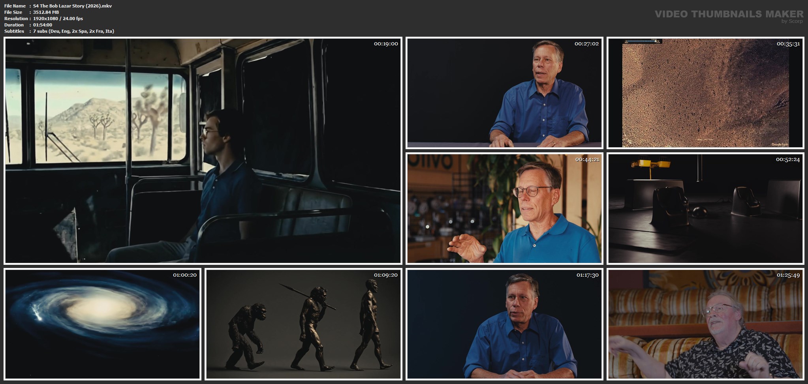Click the bus window desert thumbnail
Screen dimensions: 808x384
coord(203,150)
